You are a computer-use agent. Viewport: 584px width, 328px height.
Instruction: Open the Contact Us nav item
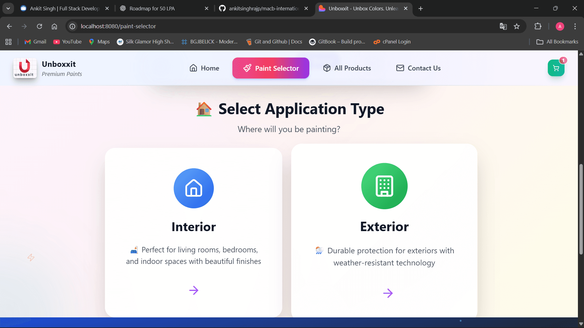point(418,68)
